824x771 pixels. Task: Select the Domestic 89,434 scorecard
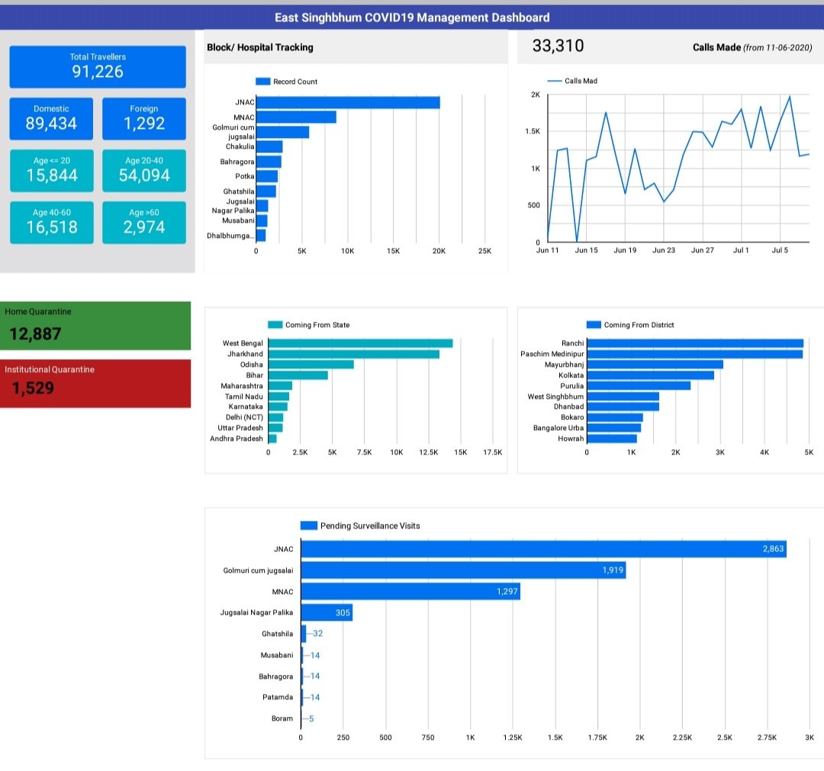point(52,119)
